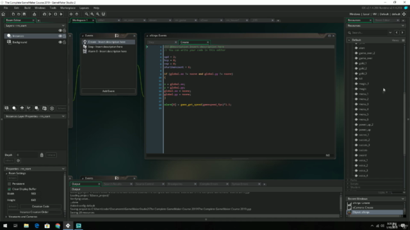Uncheck Clear Display Buffer
Screen dimensions: 410x230
pos(9,189)
